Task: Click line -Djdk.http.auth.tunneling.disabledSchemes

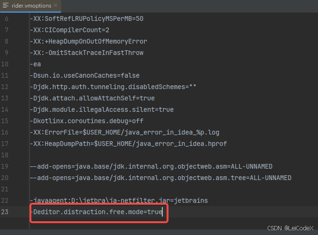Action: click(x=113, y=87)
